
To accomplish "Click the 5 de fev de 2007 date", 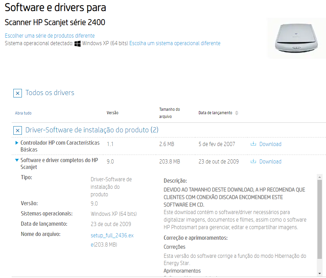I will tap(217, 144).
